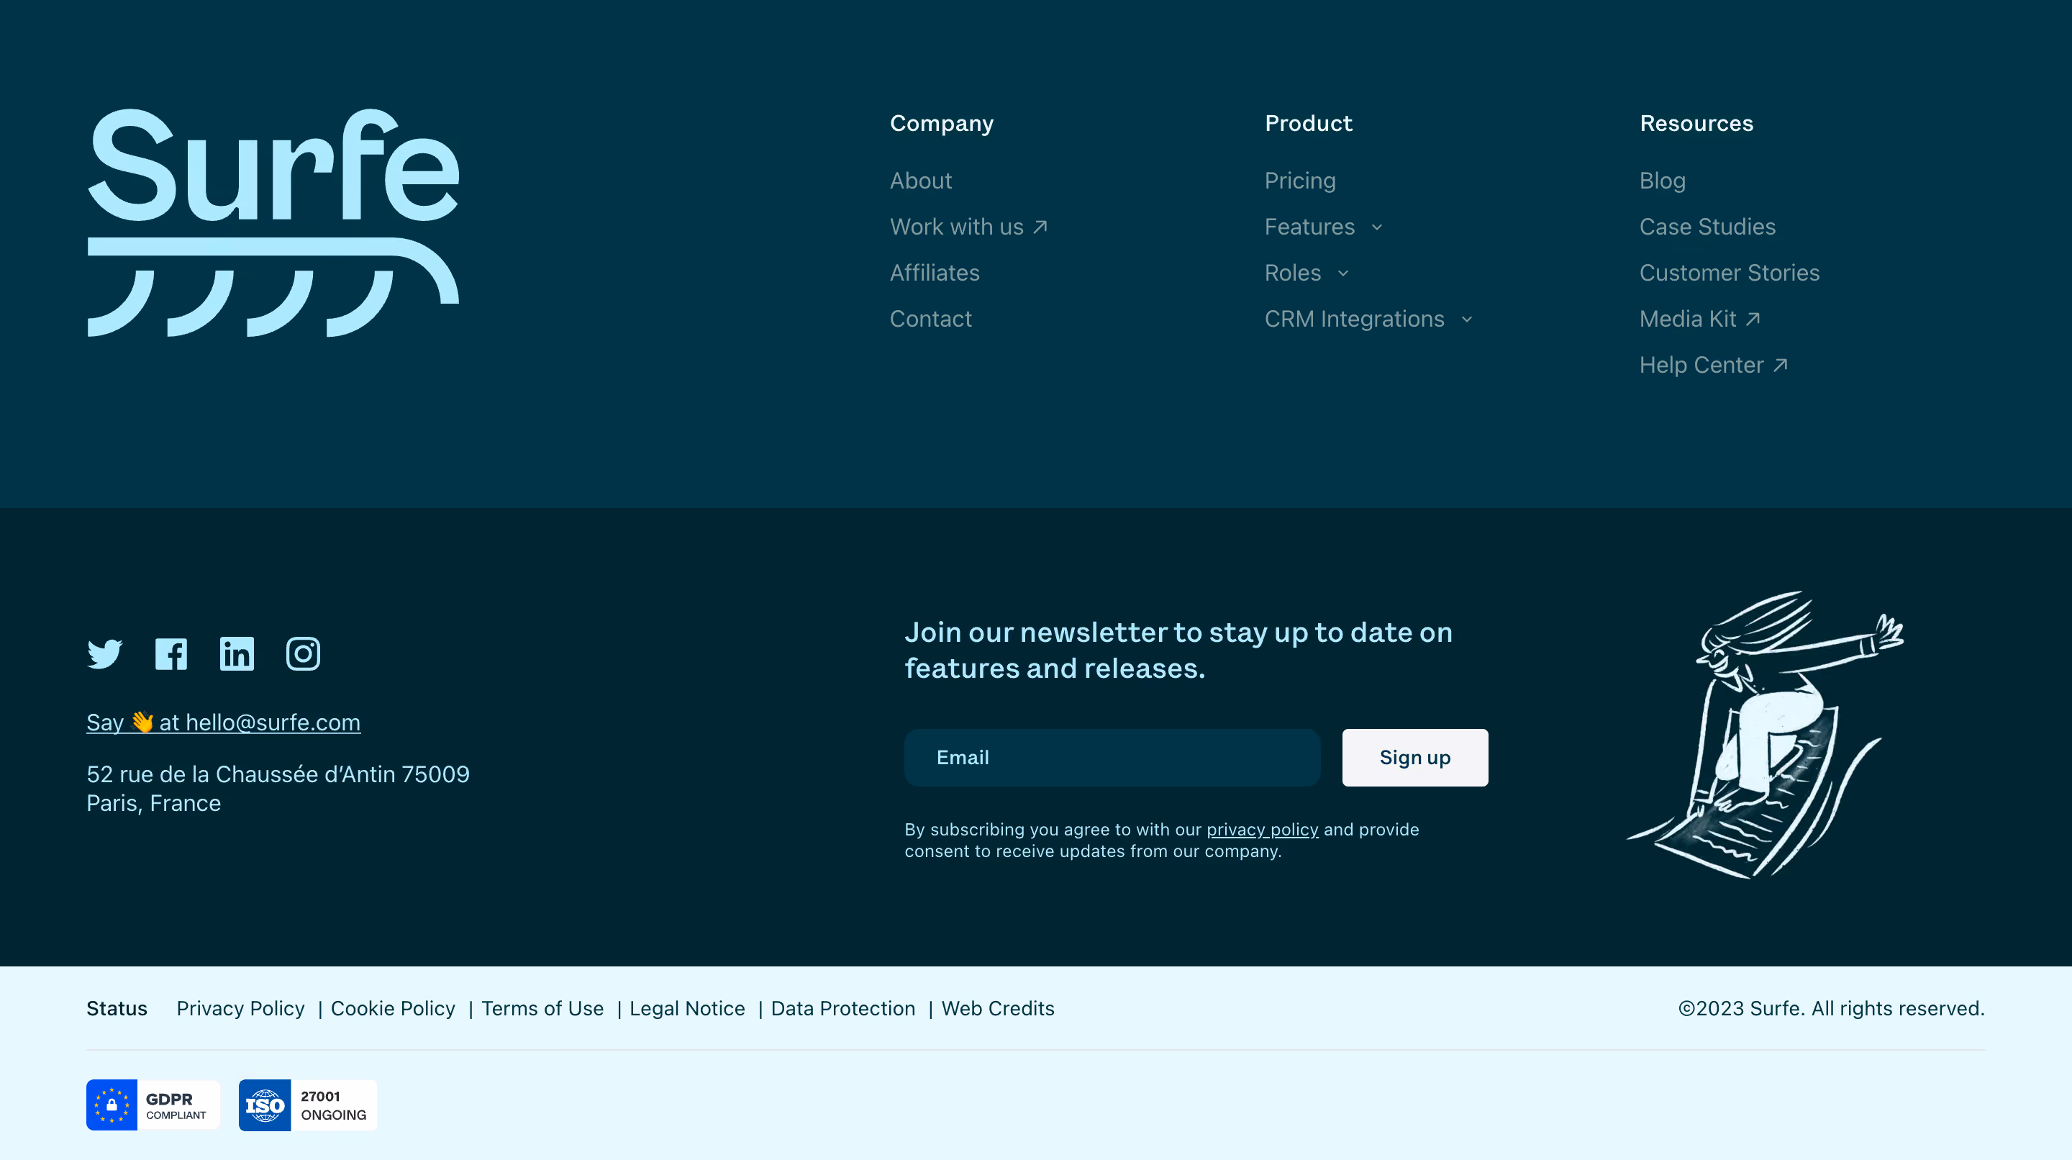Image resolution: width=2072 pixels, height=1160 pixels.
Task: Click the GDPR Compliant badge
Action: coord(153,1105)
